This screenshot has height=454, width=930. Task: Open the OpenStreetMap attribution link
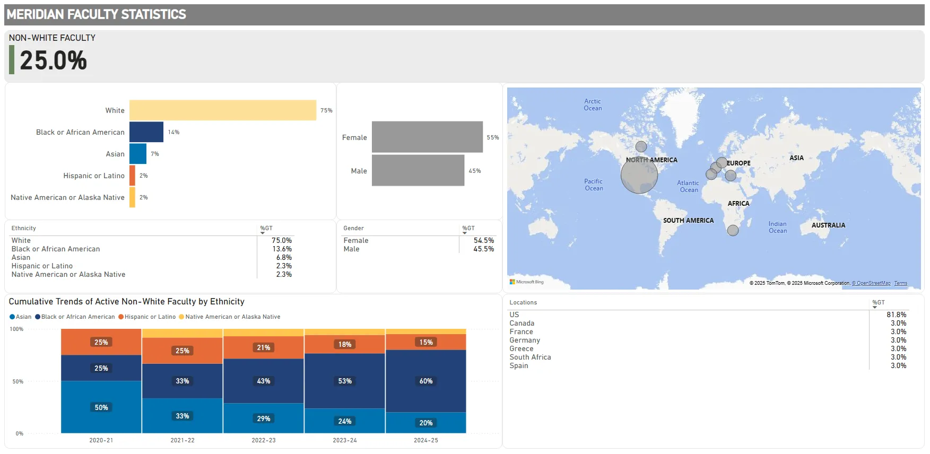[x=873, y=283]
